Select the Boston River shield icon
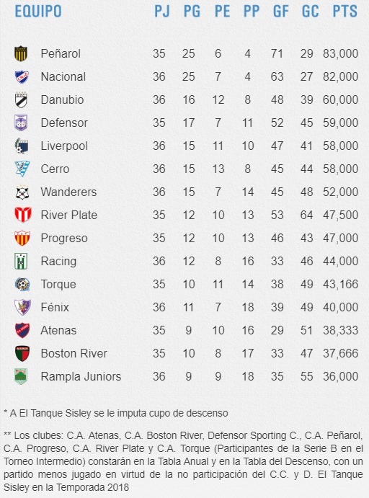Viewport: 369px width, 498px height. [22, 353]
